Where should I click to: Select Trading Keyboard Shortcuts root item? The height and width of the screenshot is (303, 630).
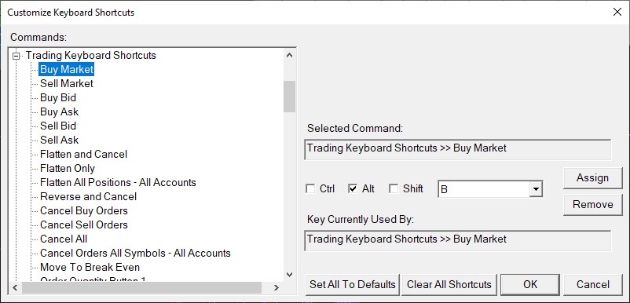tap(91, 56)
